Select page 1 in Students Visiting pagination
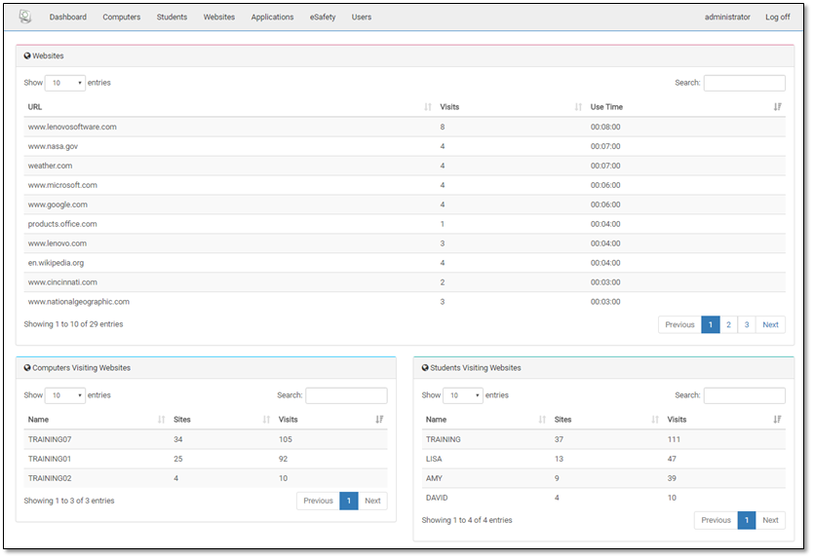813x558 pixels. pyautogui.click(x=747, y=520)
